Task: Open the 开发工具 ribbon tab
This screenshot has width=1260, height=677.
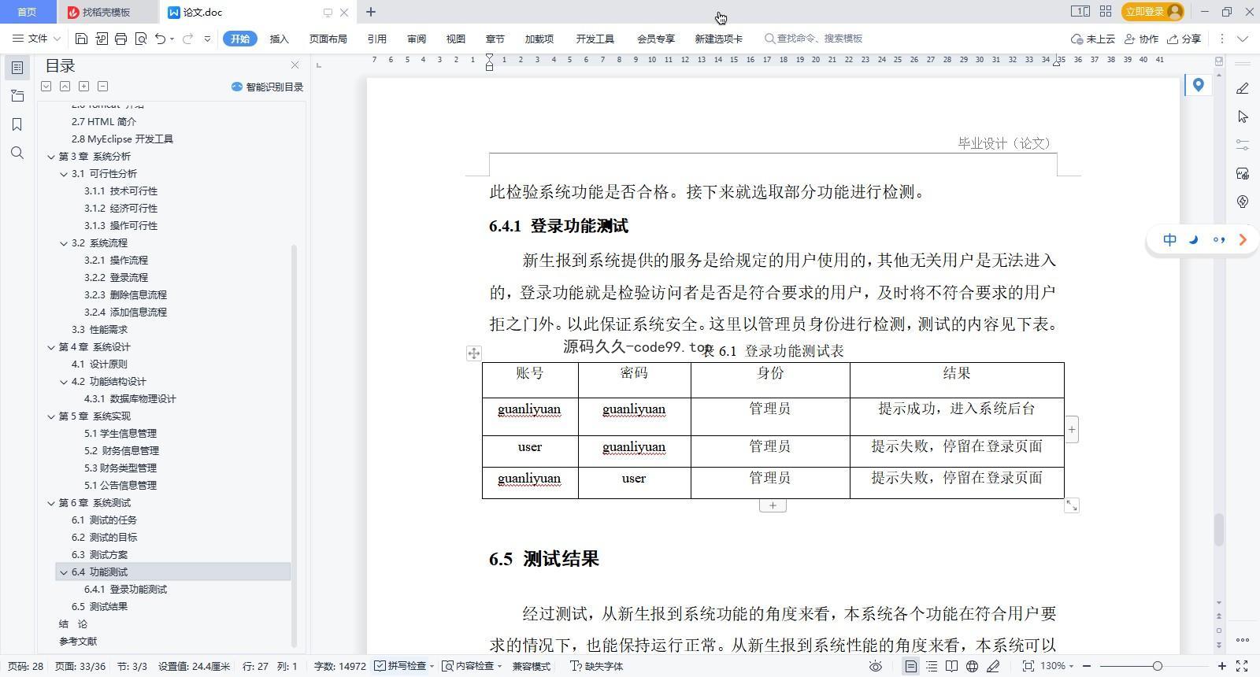Action: [595, 39]
